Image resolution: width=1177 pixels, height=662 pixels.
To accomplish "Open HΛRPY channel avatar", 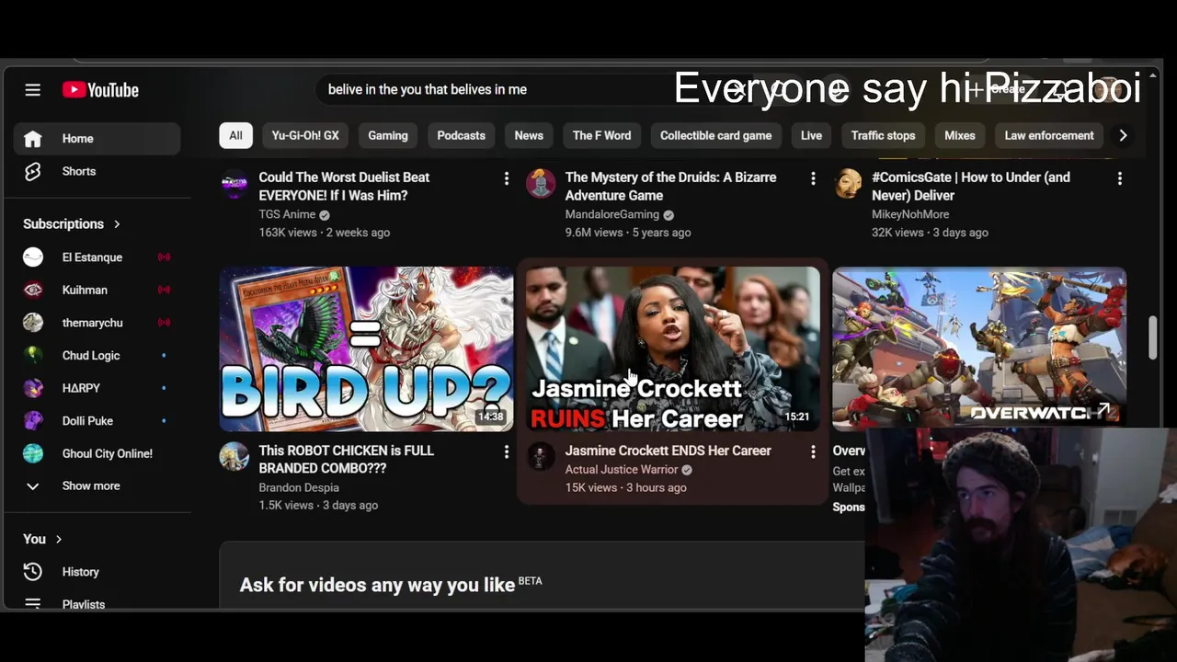I will tap(33, 388).
